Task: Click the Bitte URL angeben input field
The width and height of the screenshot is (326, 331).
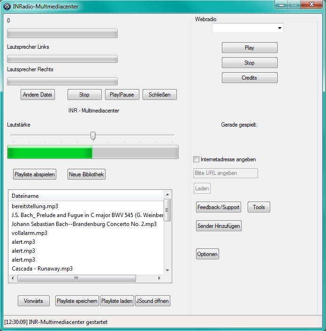Action: tap(226, 173)
